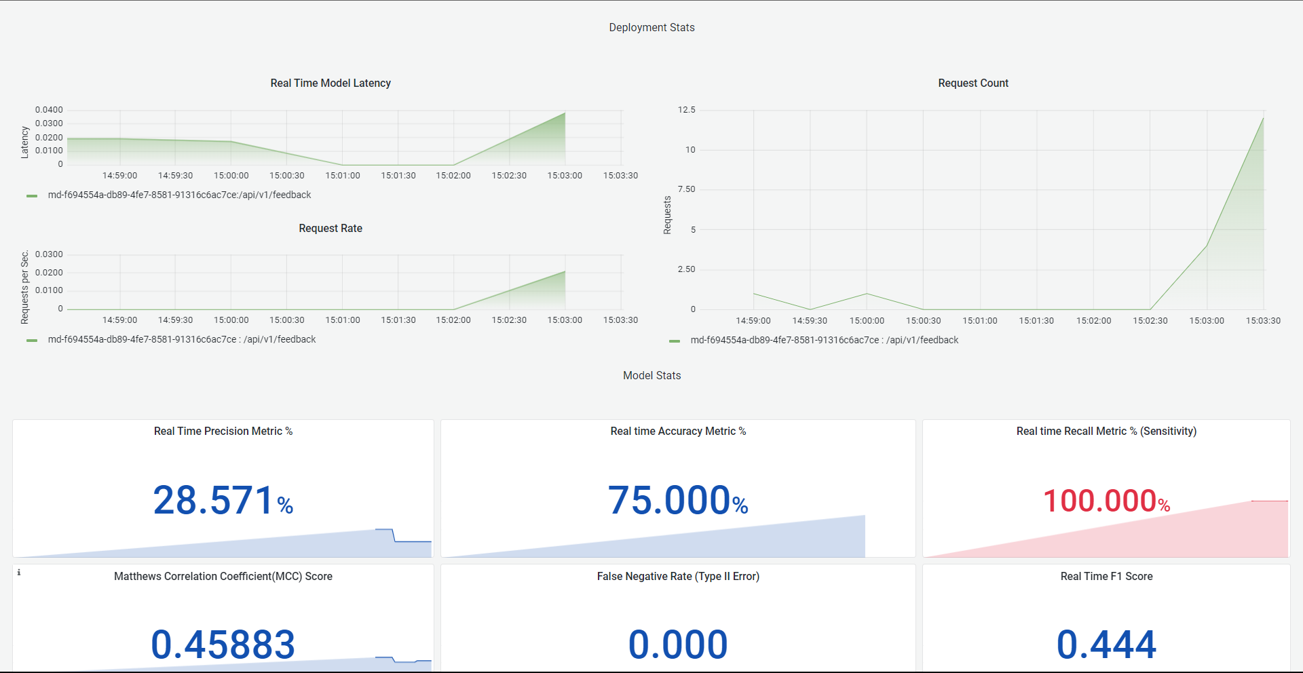Click 15:02:30 tick on Request Count axis
The image size is (1303, 673).
(1150, 320)
